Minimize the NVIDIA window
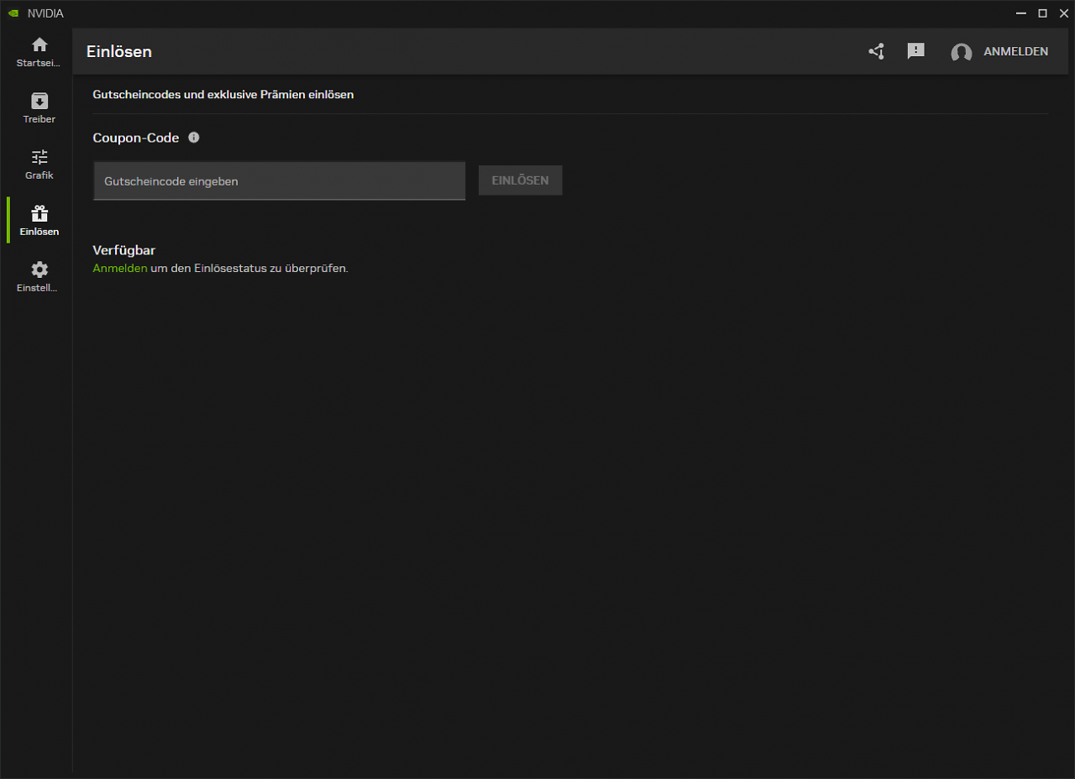 (x=1021, y=13)
